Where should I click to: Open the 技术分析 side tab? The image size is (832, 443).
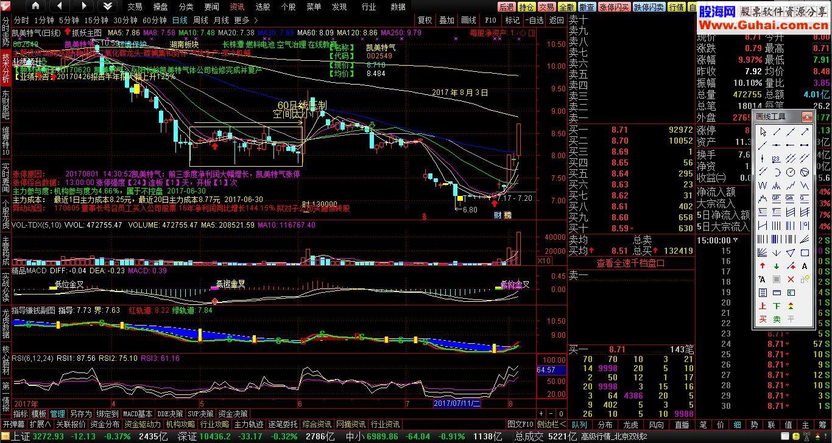[x=5, y=68]
